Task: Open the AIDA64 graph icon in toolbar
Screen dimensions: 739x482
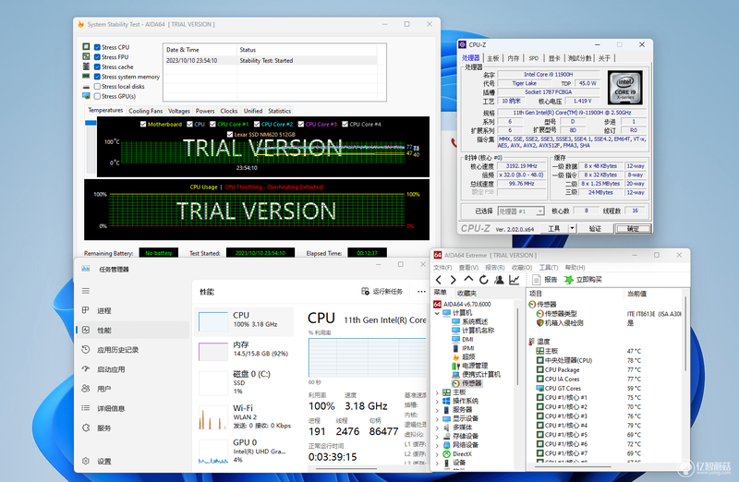Action: click(x=515, y=280)
